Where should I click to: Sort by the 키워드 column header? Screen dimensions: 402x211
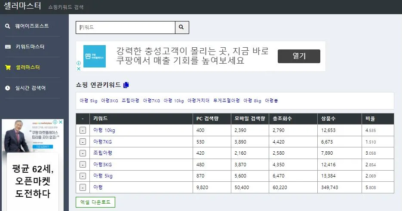pos(141,119)
